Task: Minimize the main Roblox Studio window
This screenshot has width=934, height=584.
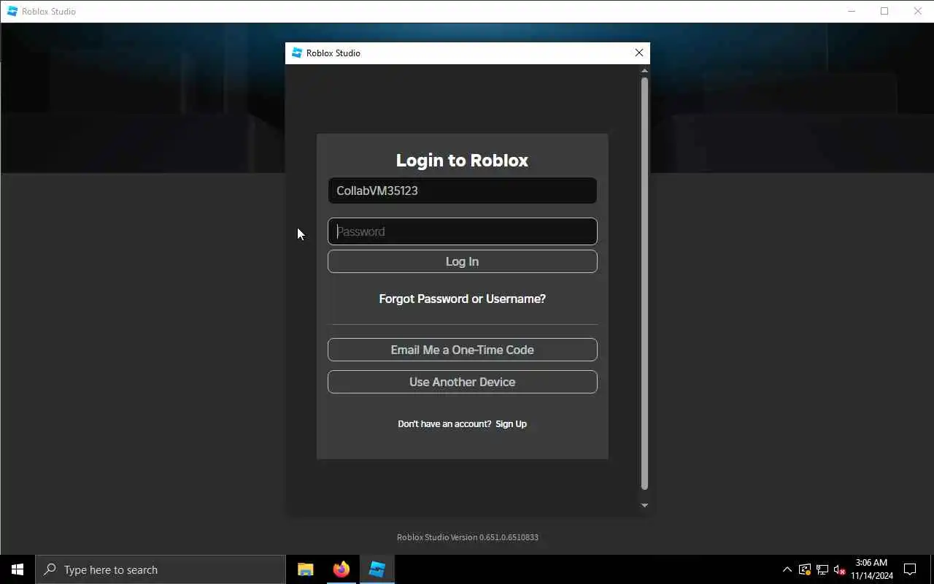Action: pyautogui.click(x=852, y=11)
